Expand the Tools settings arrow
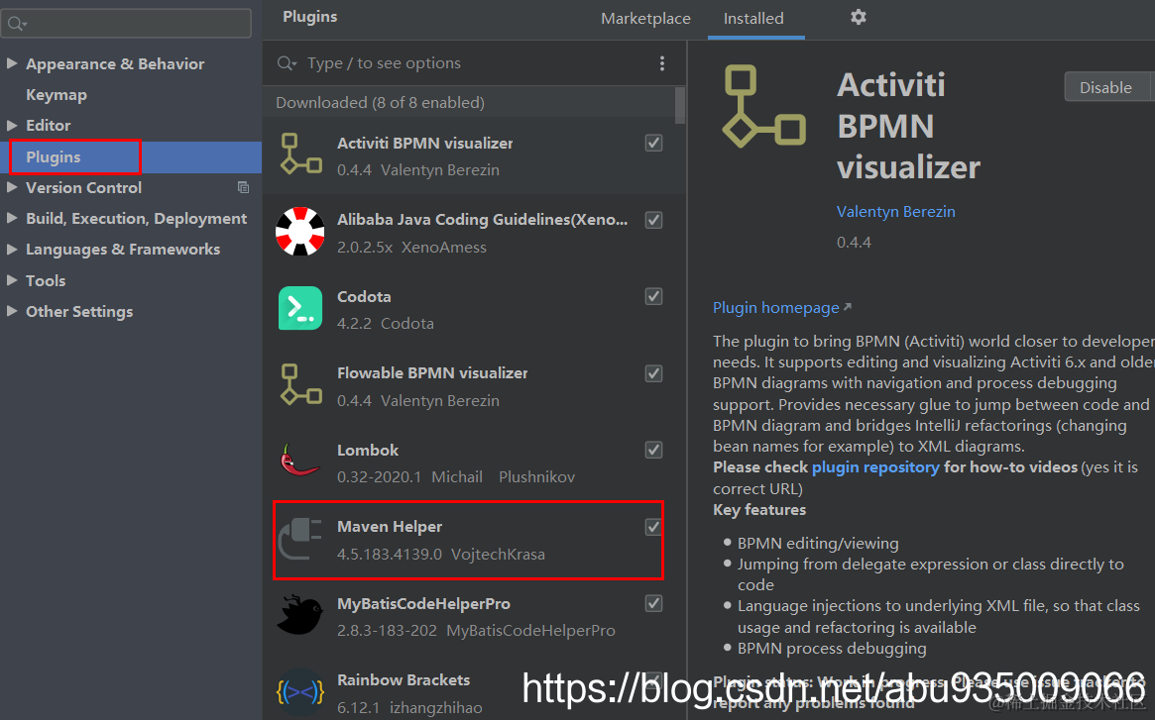The width and height of the screenshot is (1155, 720). point(12,279)
